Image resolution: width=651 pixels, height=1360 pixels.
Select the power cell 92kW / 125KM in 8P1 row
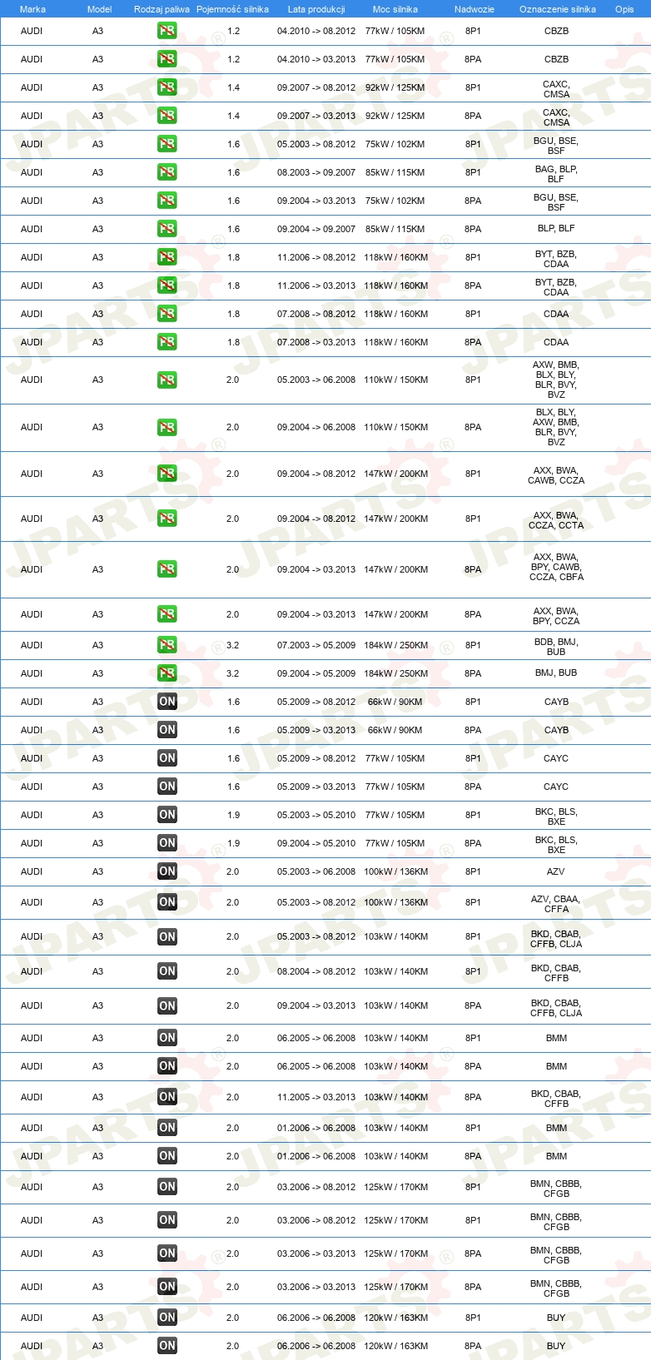395,87
